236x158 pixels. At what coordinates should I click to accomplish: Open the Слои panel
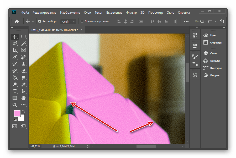213,53
